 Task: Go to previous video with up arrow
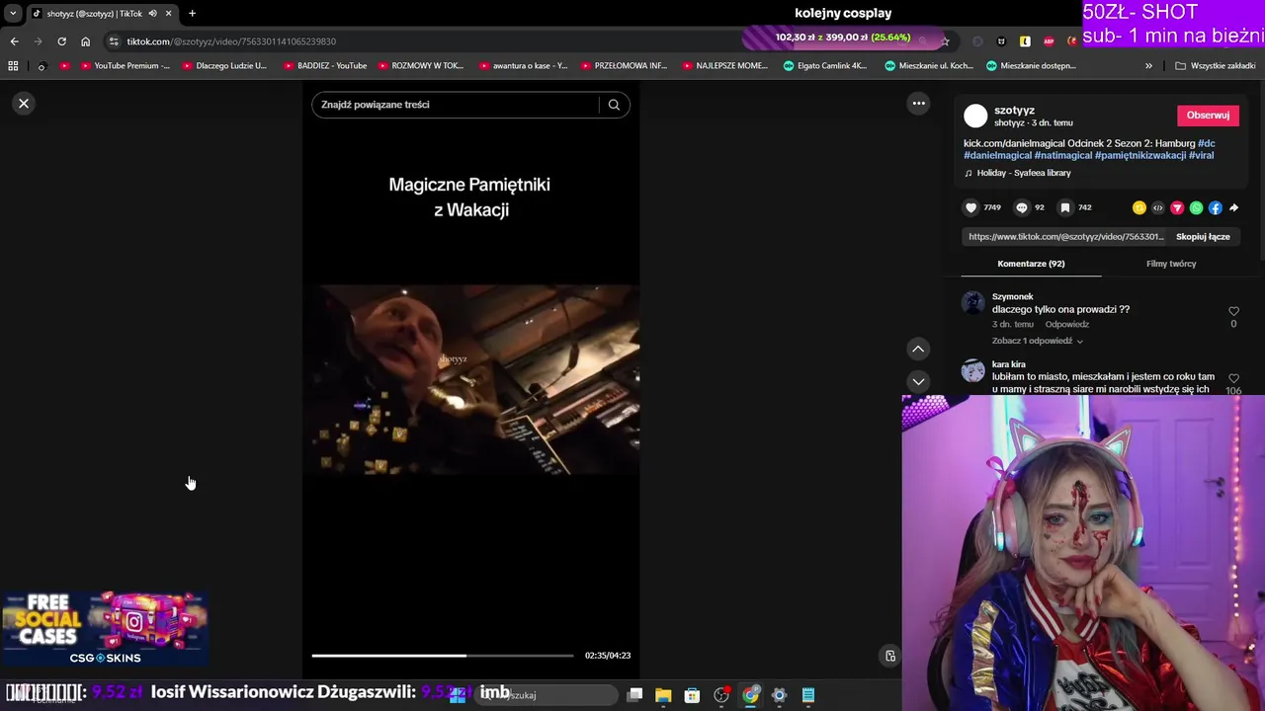click(x=918, y=349)
